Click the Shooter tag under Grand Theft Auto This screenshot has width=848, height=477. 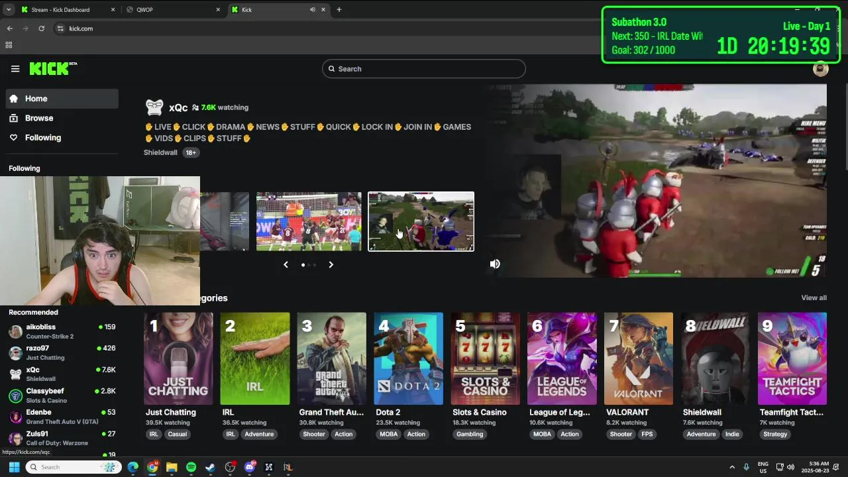point(314,435)
